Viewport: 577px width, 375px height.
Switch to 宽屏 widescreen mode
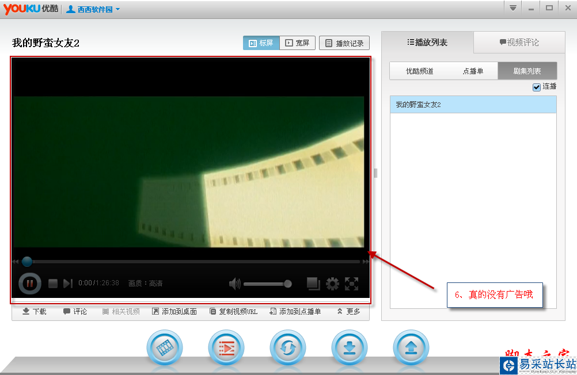(x=297, y=43)
